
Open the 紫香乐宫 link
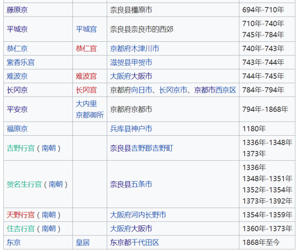coord(21,62)
